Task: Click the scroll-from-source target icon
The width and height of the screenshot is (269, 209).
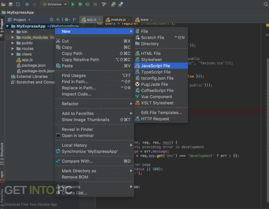Action: (51, 20)
